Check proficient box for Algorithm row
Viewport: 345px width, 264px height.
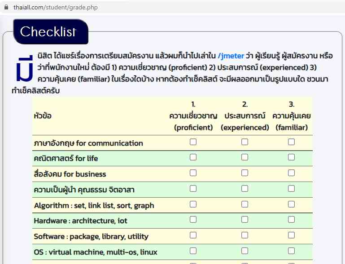[x=193, y=204]
